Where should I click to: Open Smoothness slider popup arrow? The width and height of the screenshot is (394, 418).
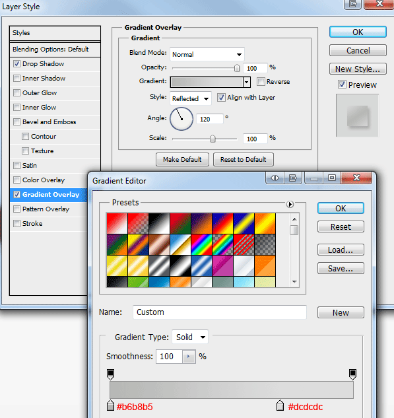coord(189,357)
